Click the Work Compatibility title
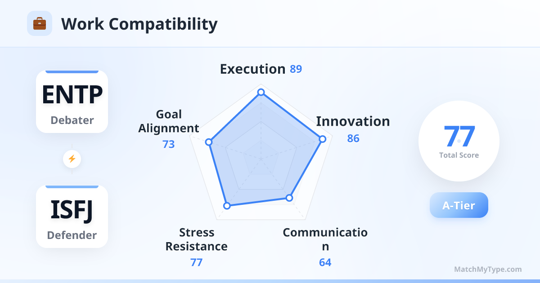This screenshot has width=540, height=283. tap(139, 24)
